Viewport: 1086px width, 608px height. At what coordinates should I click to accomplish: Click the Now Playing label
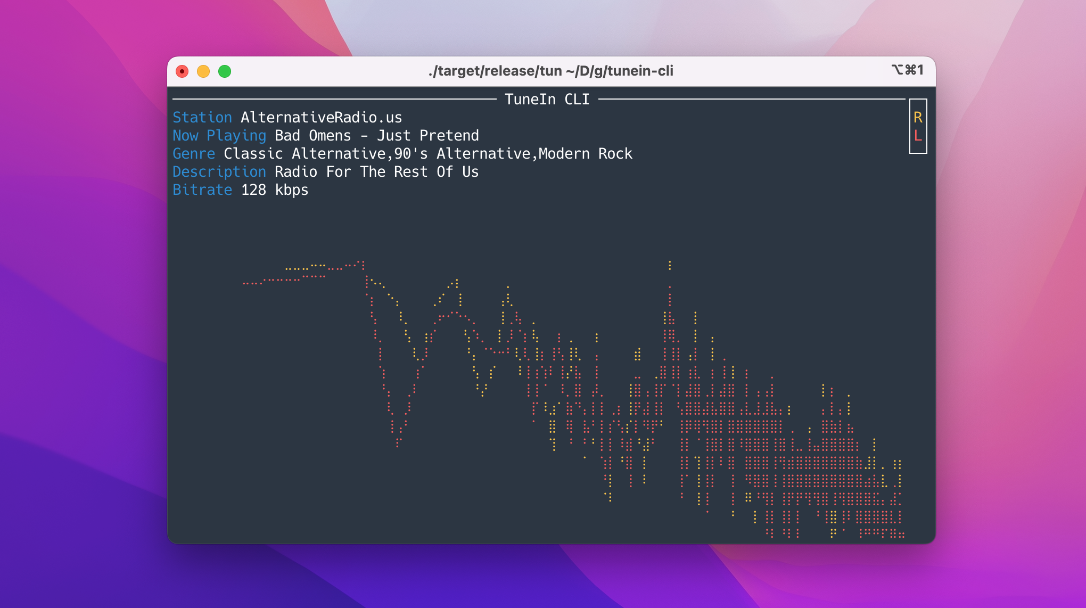(219, 136)
